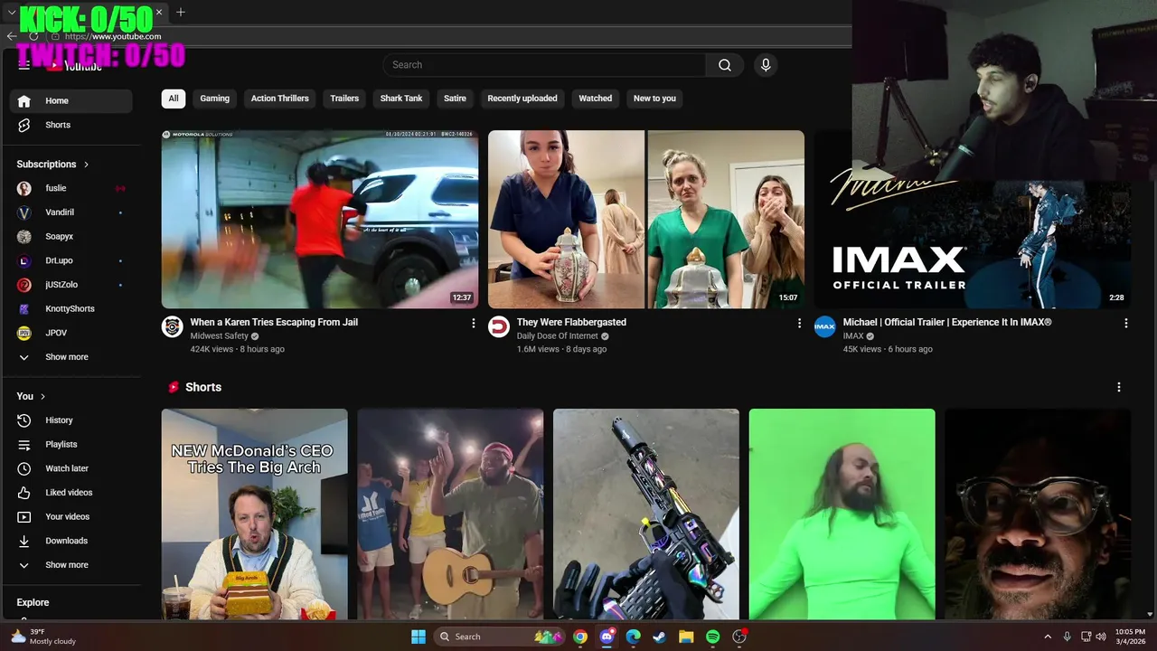Expand Show more under You section
This screenshot has height=651, width=1157.
[x=71, y=565]
